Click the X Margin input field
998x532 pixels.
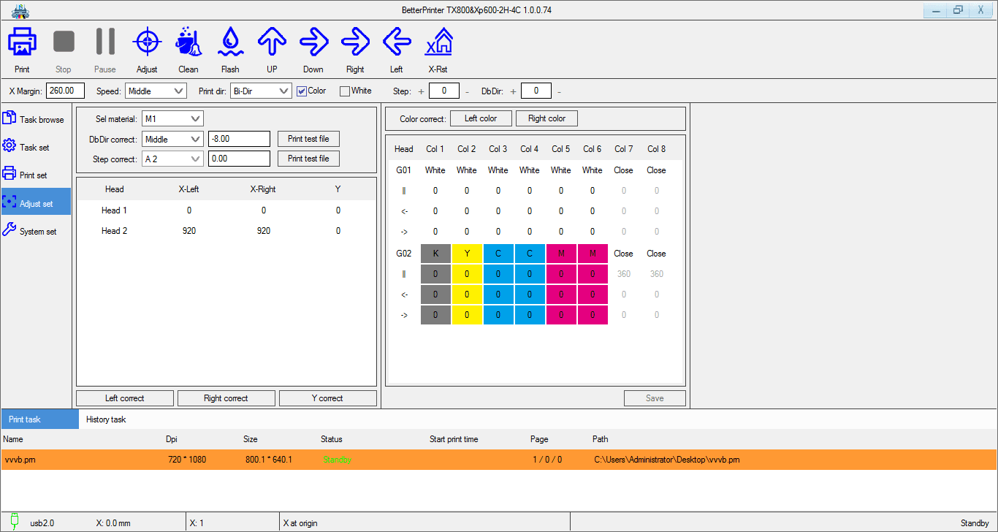tap(66, 91)
